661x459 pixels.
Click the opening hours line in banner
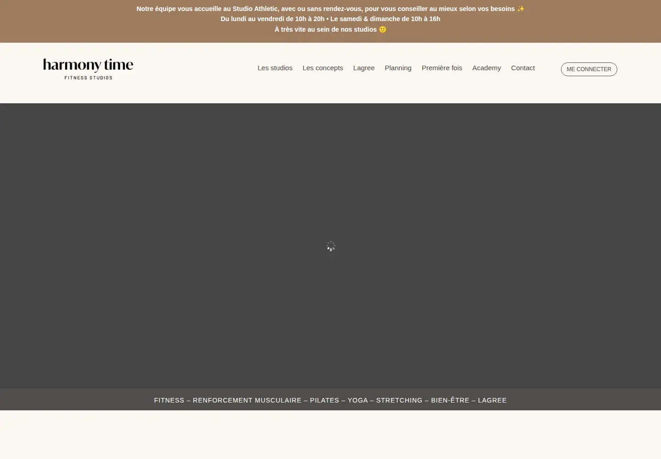tap(330, 19)
